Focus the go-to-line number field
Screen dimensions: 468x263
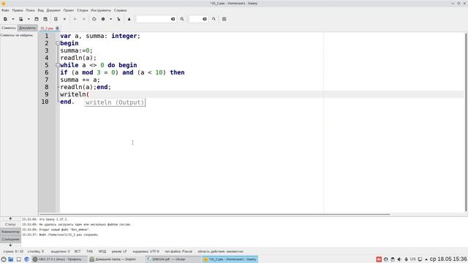[x=195, y=19]
